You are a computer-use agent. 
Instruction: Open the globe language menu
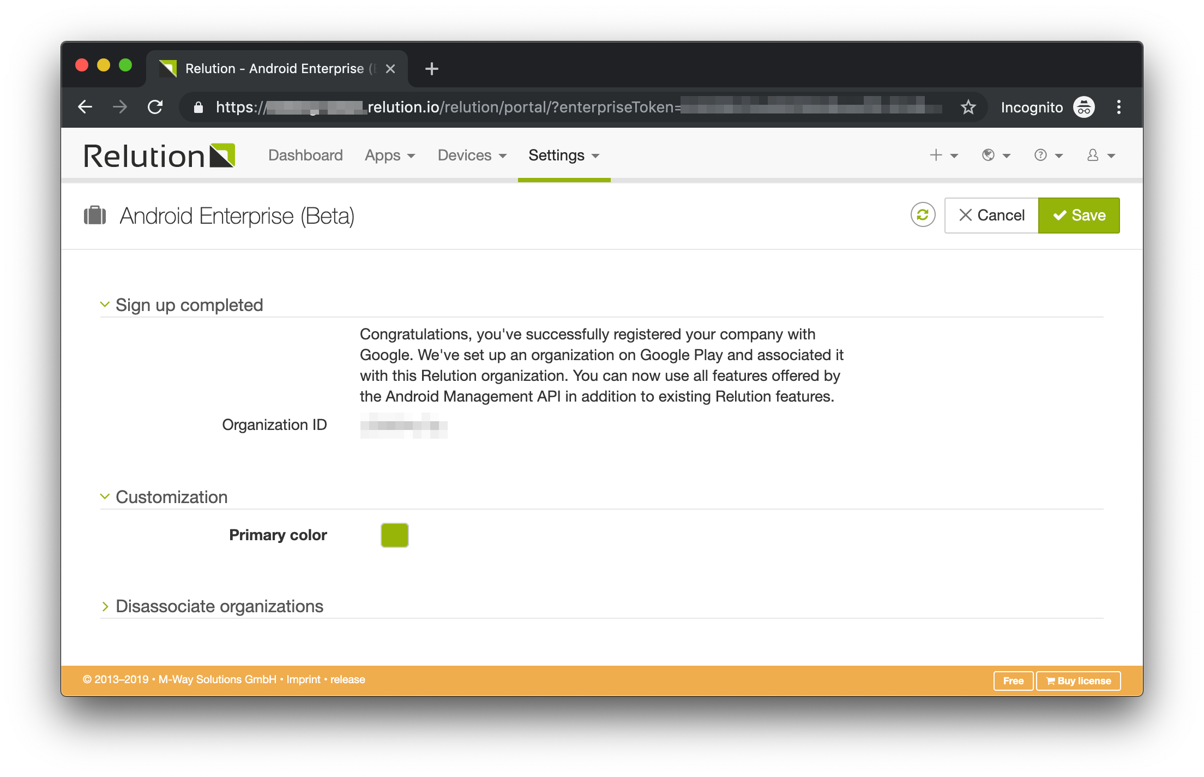[x=996, y=156]
